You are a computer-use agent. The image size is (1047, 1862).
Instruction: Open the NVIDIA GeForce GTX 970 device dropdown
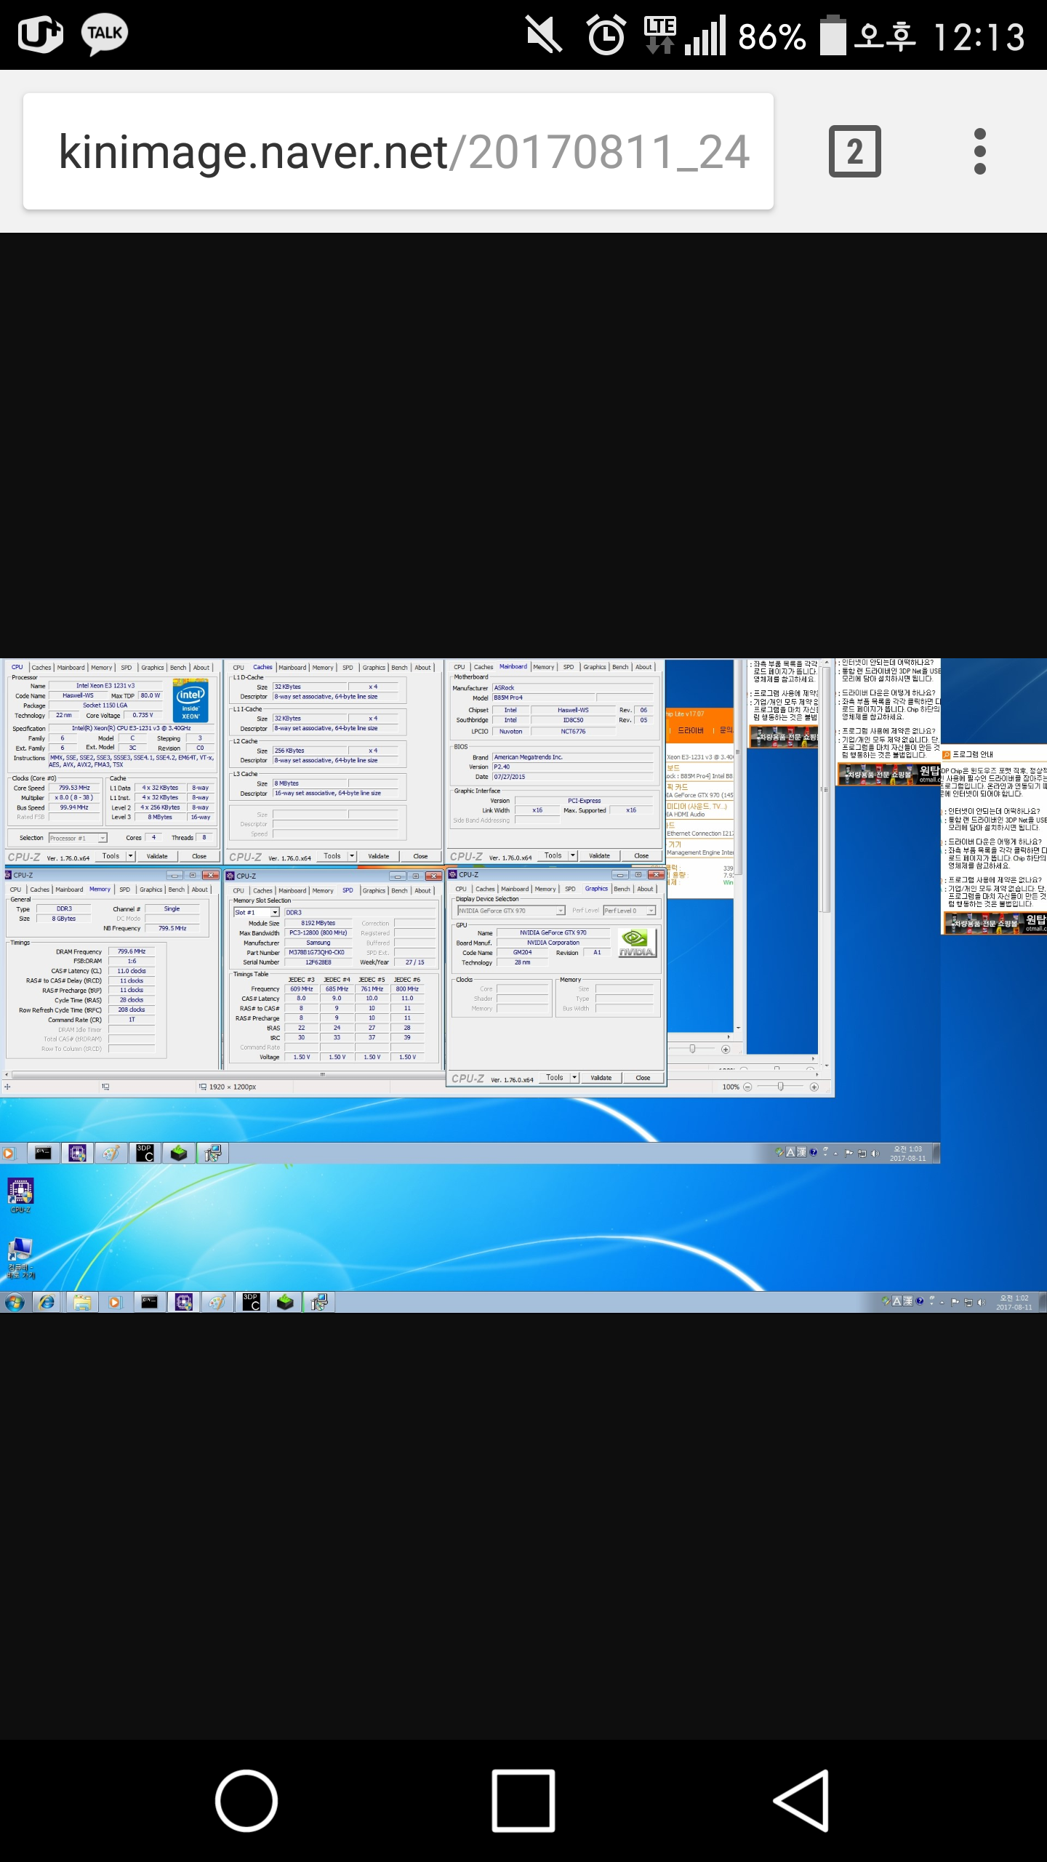point(560,911)
